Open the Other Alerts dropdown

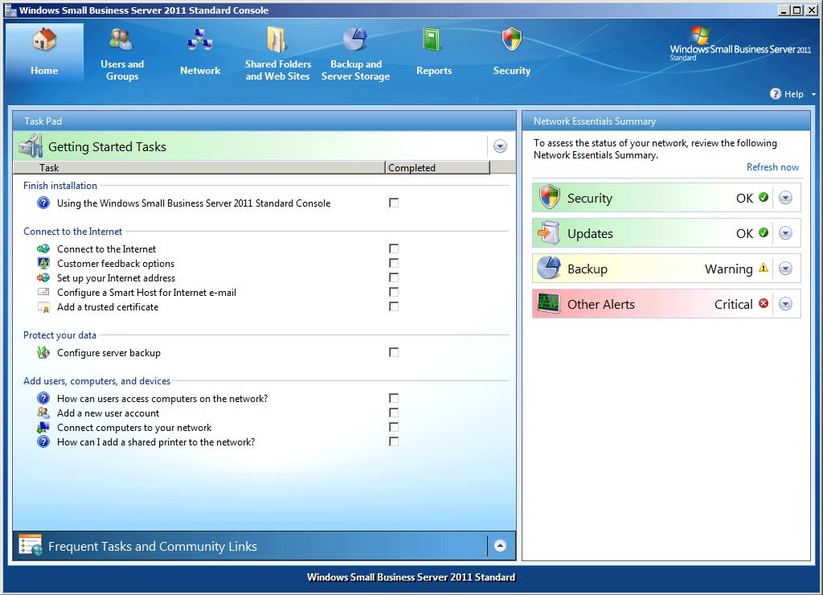[x=785, y=303]
